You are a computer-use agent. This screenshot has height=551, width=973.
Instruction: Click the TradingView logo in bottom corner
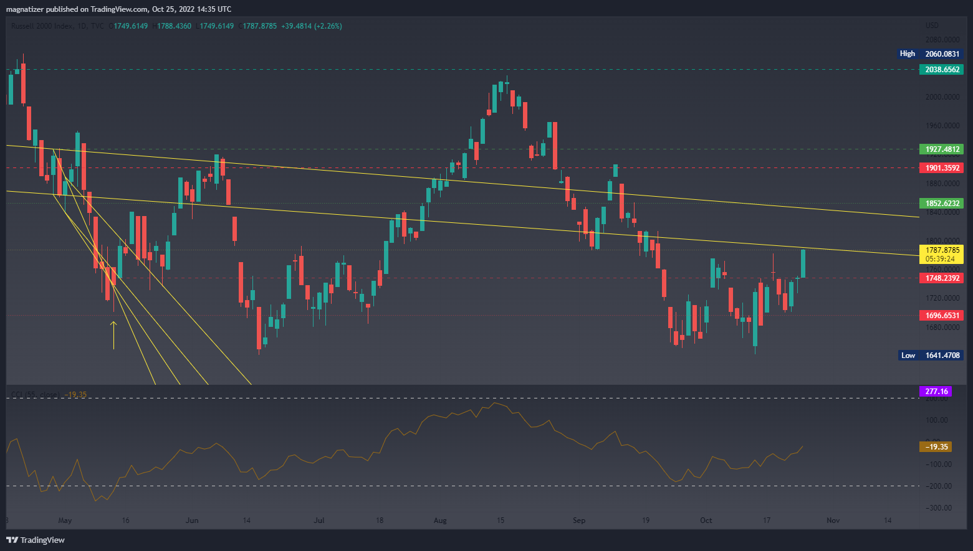click(36, 540)
